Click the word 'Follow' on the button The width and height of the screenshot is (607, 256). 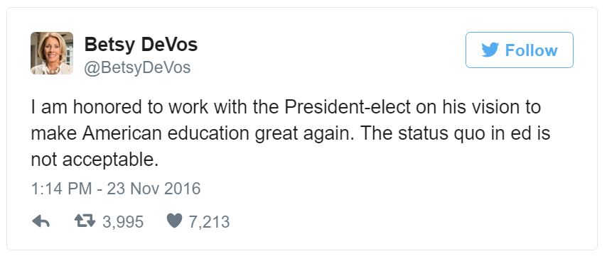point(531,50)
